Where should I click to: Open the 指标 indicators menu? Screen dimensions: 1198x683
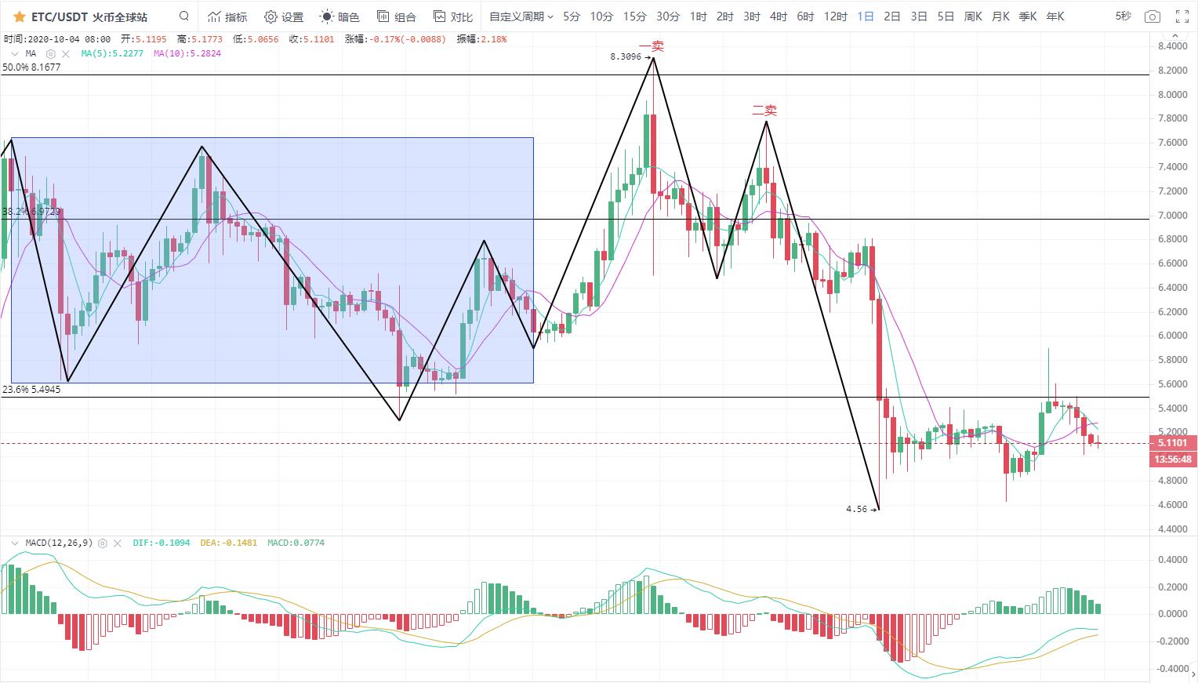click(227, 16)
